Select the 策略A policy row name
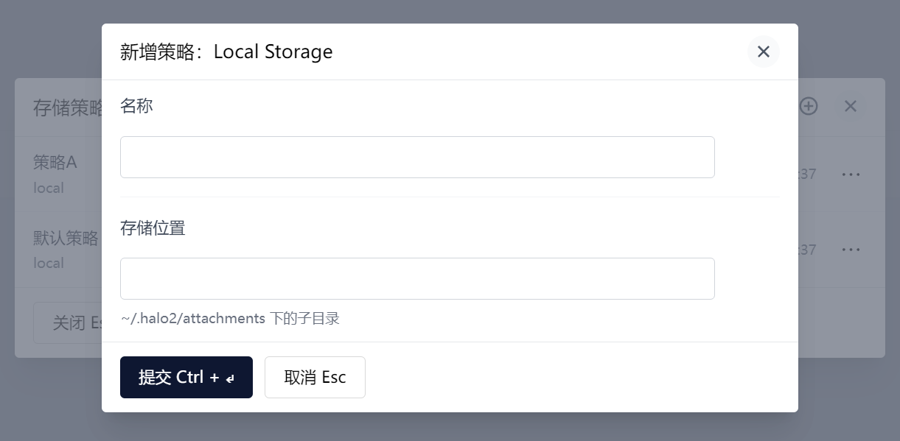 (55, 162)
